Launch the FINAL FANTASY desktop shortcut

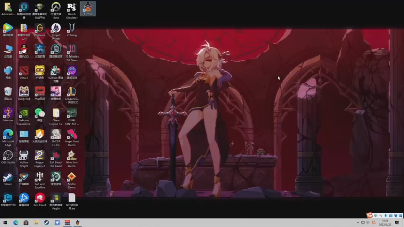click(x=72, y=117)
